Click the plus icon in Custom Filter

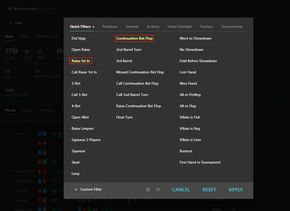[x=76, y=190]
